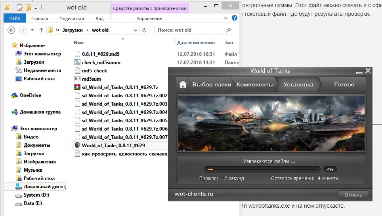
Task: Open the Управление ribbon tab
Action: 149,19
